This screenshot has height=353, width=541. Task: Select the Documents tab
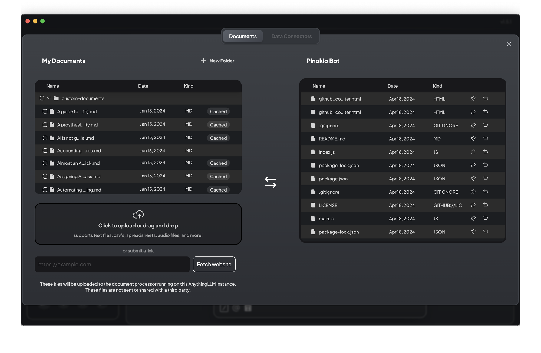point(243,36)
